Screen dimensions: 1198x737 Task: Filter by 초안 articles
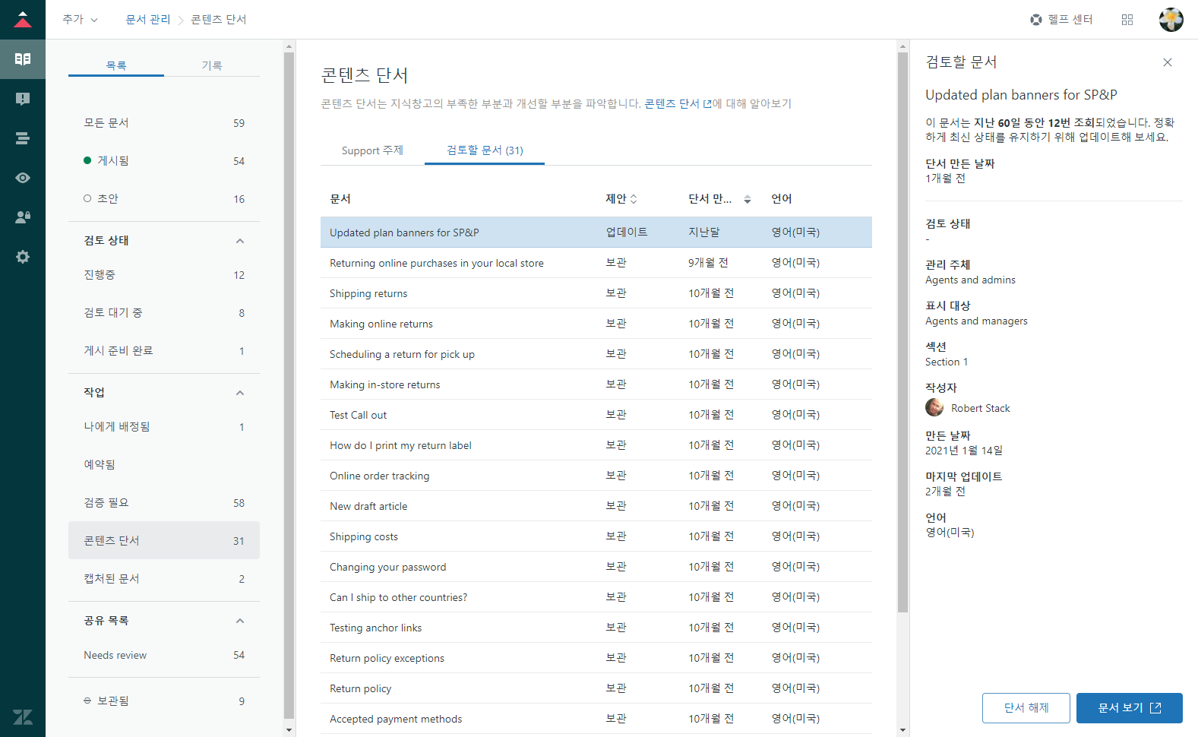164,199
